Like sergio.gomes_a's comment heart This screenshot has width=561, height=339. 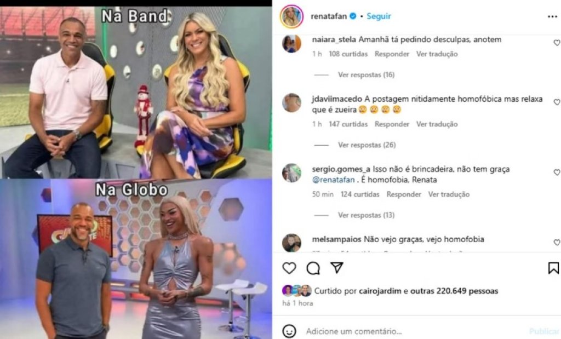557,173
